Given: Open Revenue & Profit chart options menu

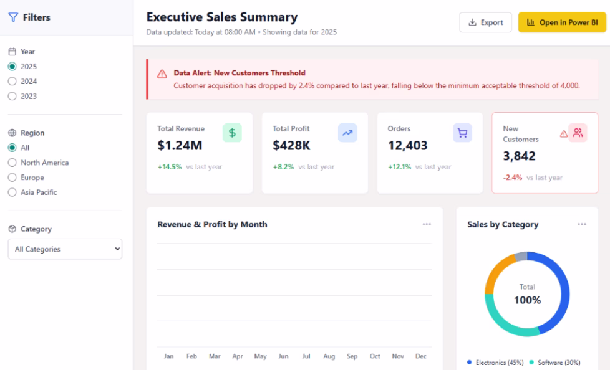Looking at the screenshot, I should tap(427, 224).
